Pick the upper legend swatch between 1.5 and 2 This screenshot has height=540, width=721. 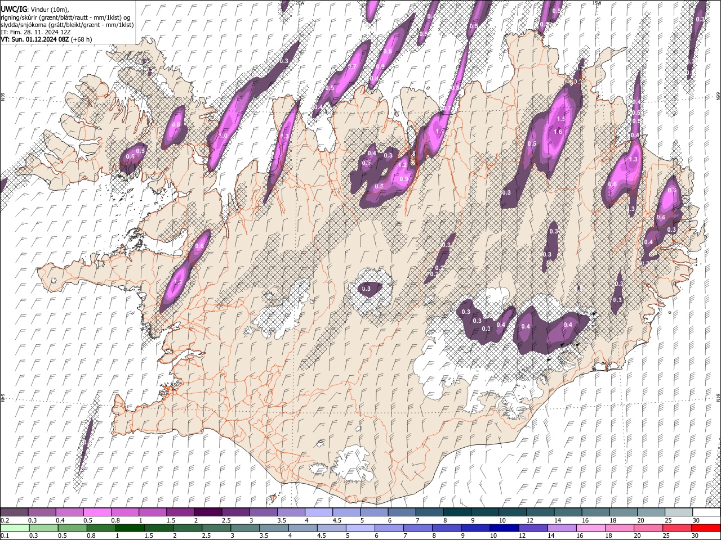pyautogui.click(x=180, y=512)
